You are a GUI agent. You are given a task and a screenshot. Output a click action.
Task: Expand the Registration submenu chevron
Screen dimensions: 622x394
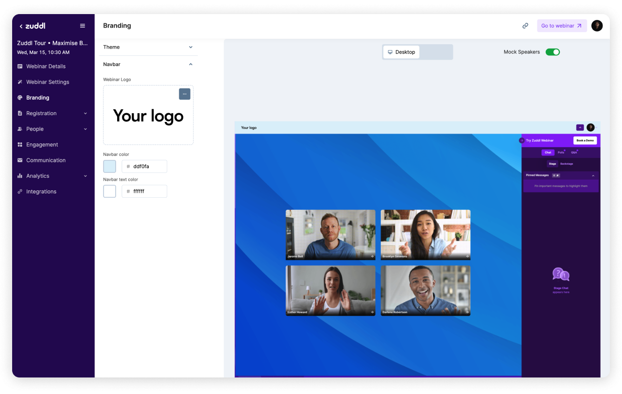86,113
